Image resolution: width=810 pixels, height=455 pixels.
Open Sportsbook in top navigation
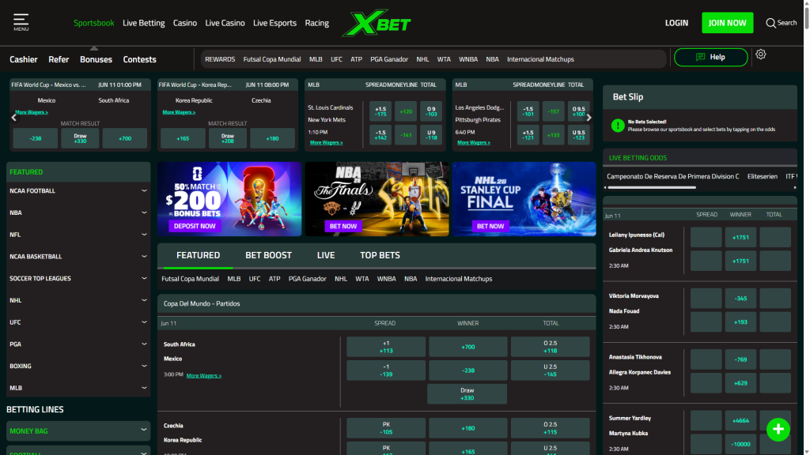93,23
